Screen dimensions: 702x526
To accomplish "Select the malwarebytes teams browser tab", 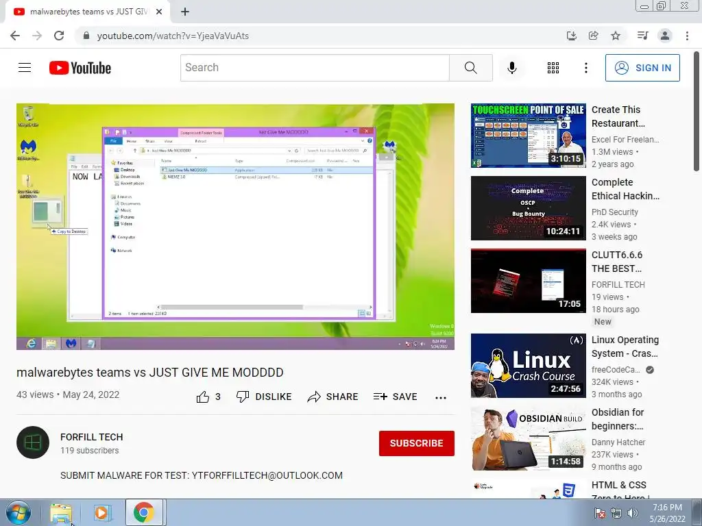I will pyautogui.click(x=87, y=12).
